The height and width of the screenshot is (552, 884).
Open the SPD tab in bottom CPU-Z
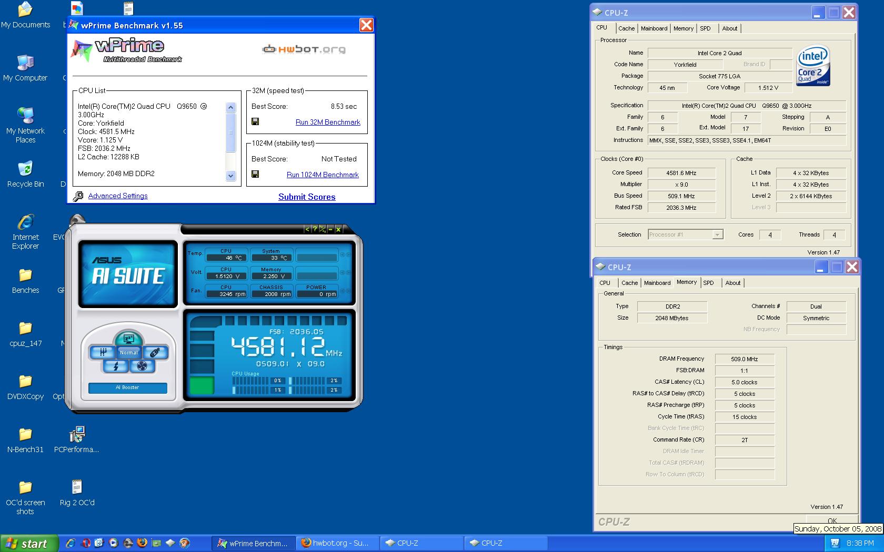709,283
